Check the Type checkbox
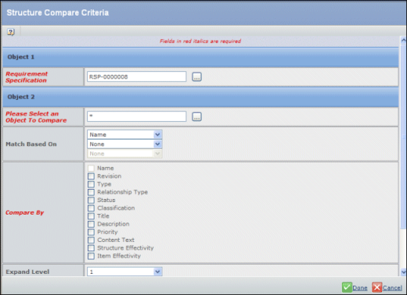Image resolution: width=407 pixels, height=295 pixels. tap(91, 184)
